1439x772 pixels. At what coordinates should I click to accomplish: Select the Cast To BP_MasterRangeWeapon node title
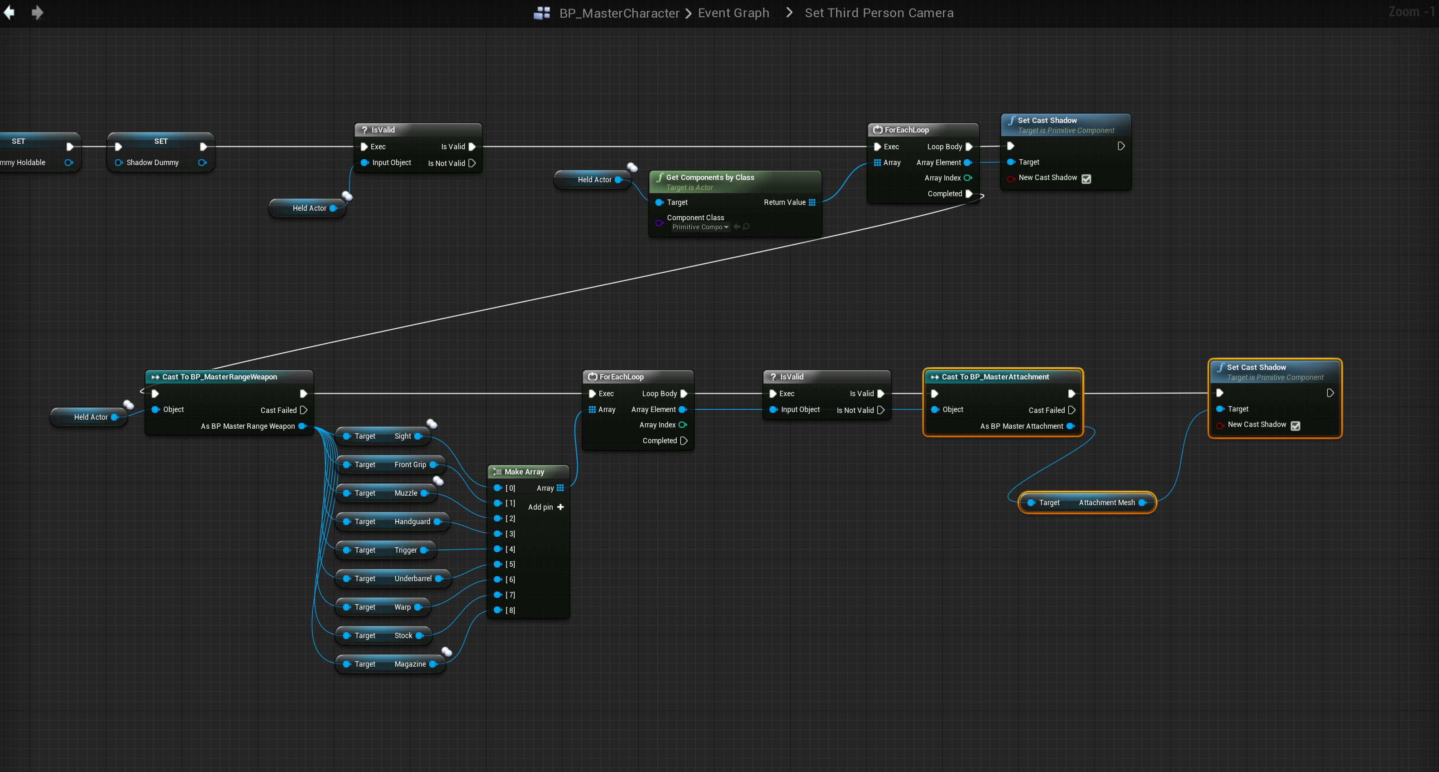coord(220,377)
